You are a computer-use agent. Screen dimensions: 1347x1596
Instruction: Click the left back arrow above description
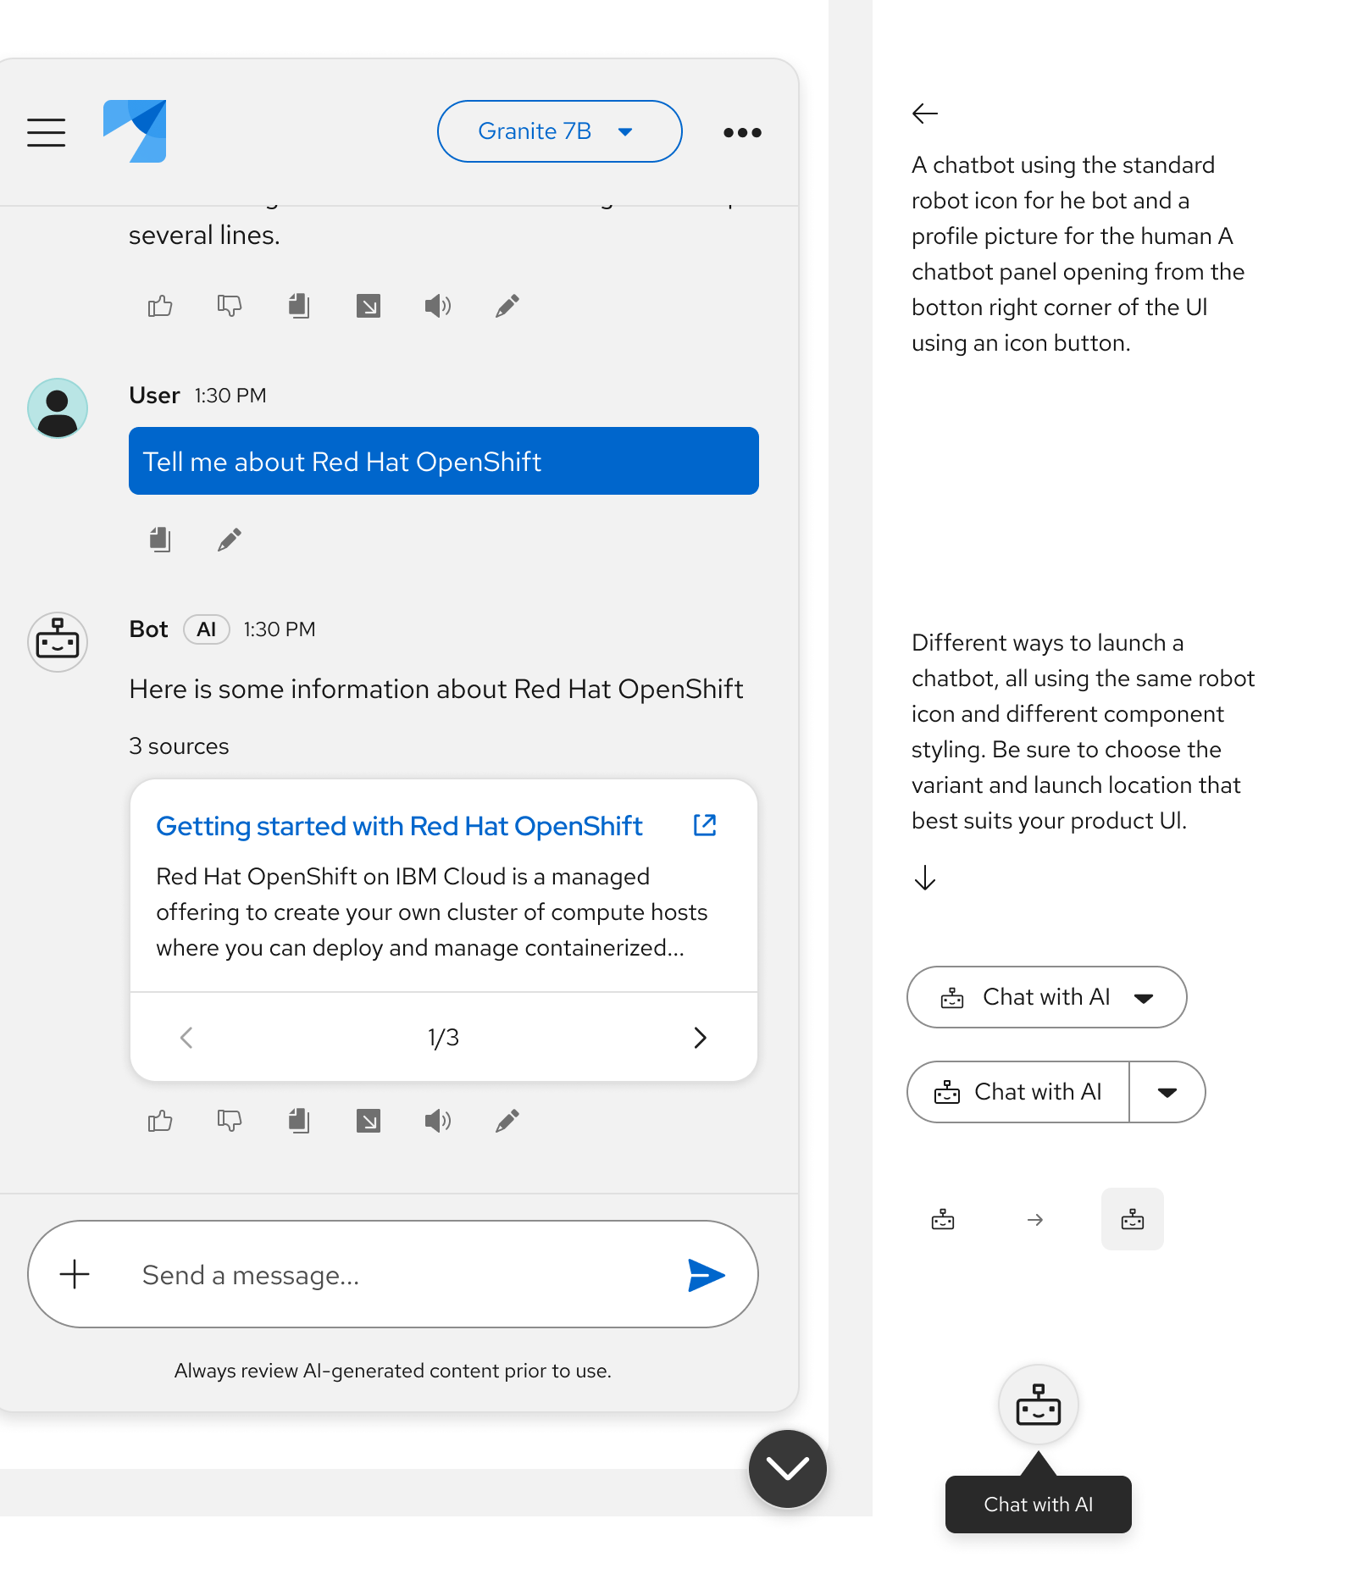pos(925,114)
